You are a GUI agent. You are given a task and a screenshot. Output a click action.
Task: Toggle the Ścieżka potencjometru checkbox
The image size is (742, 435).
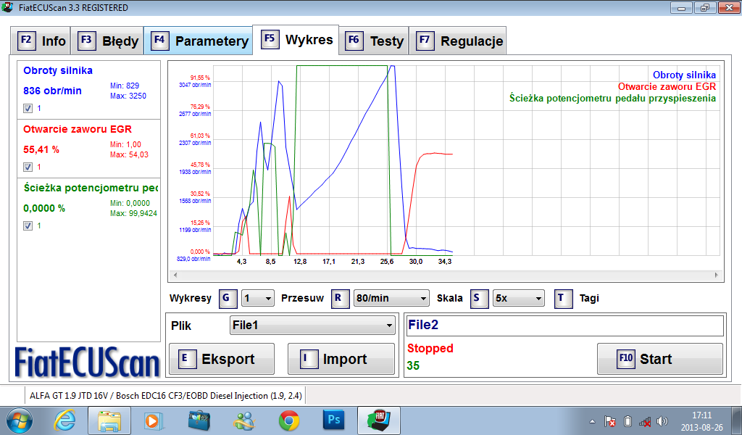pyautogui.click(x=28, y=225)
